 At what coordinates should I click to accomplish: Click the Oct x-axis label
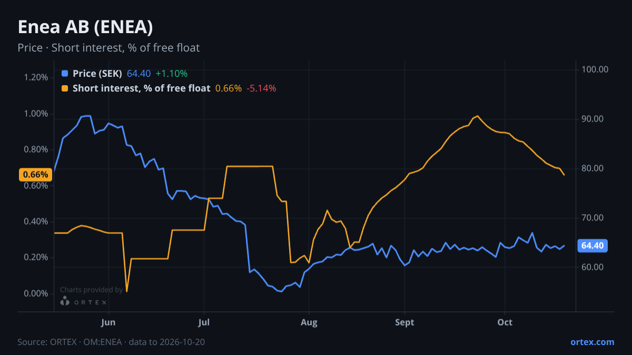505,322
